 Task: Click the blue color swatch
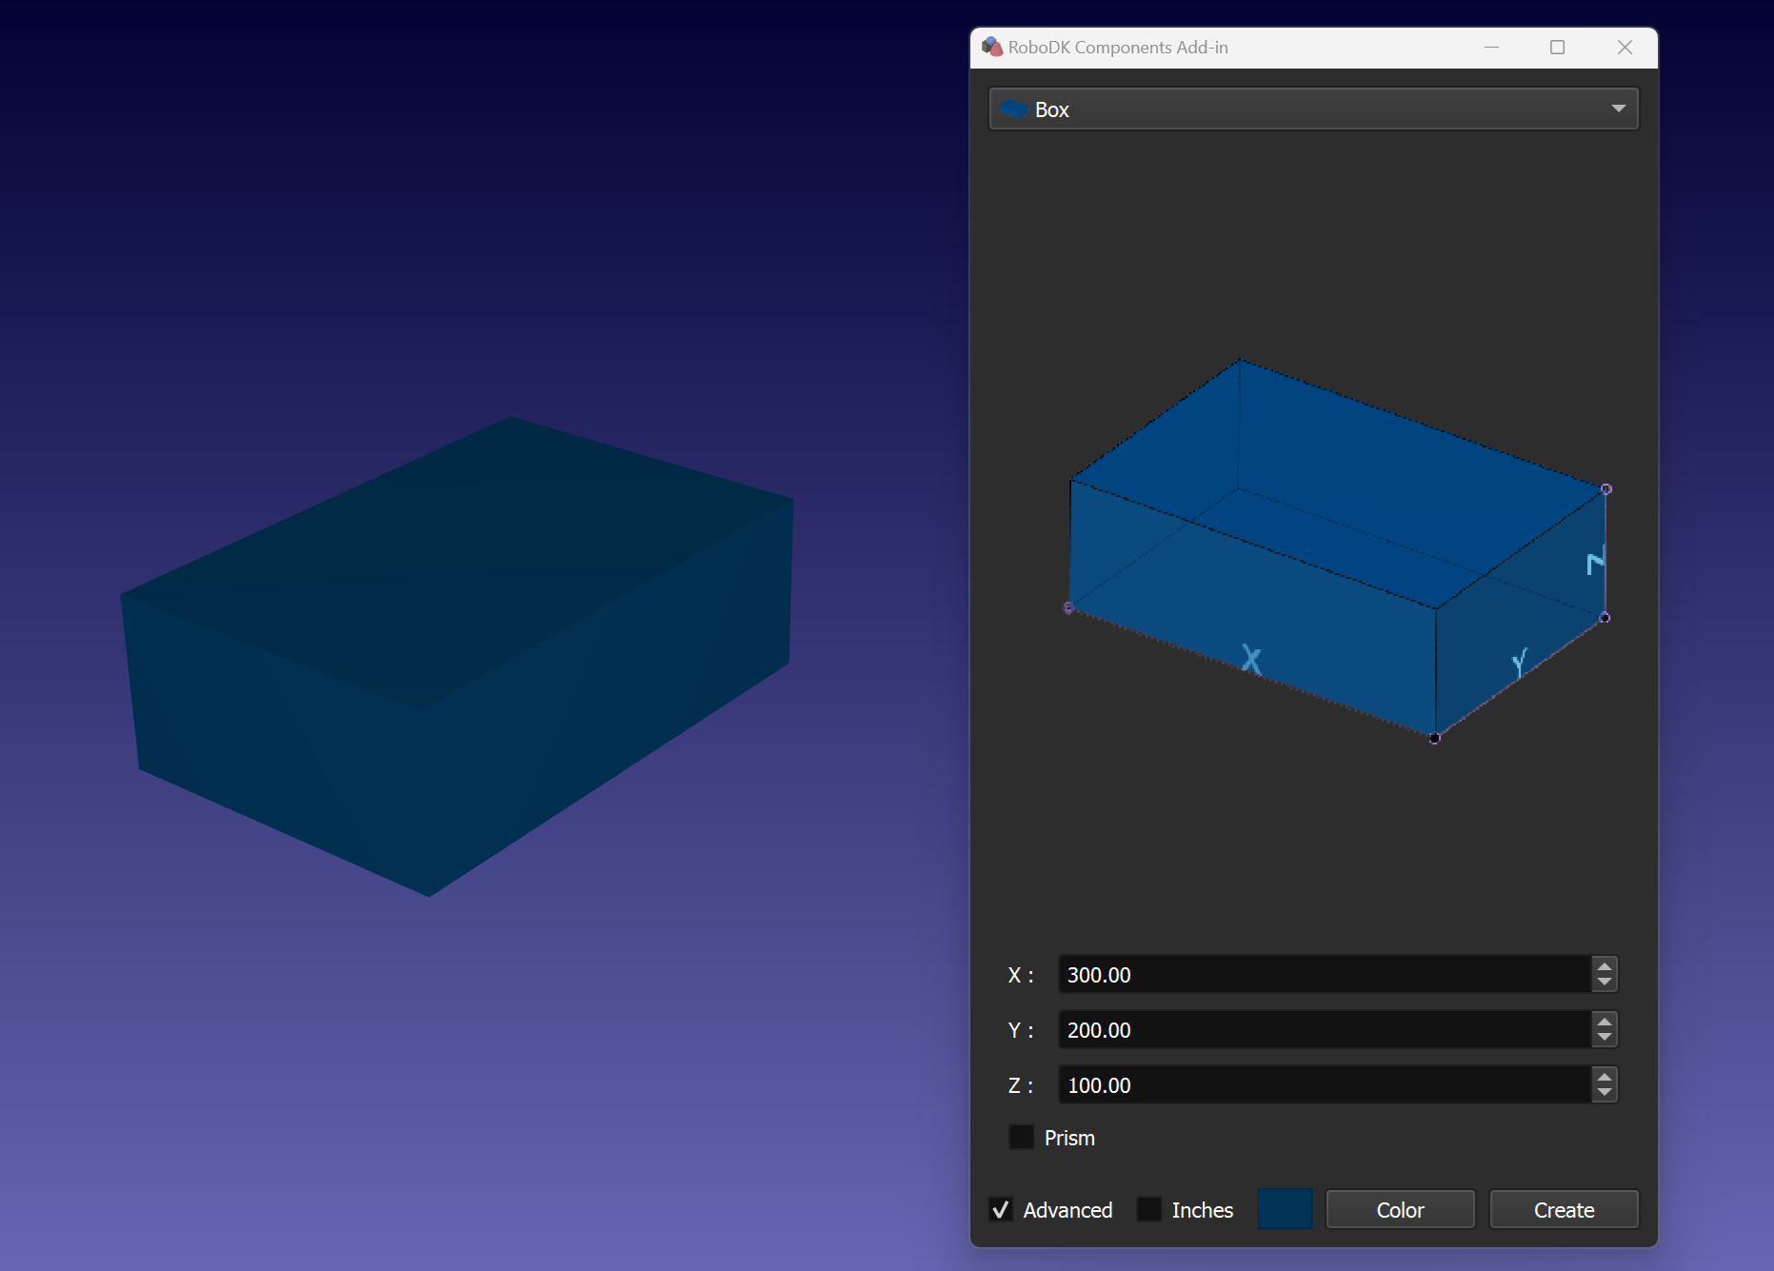[1285, 1209]
